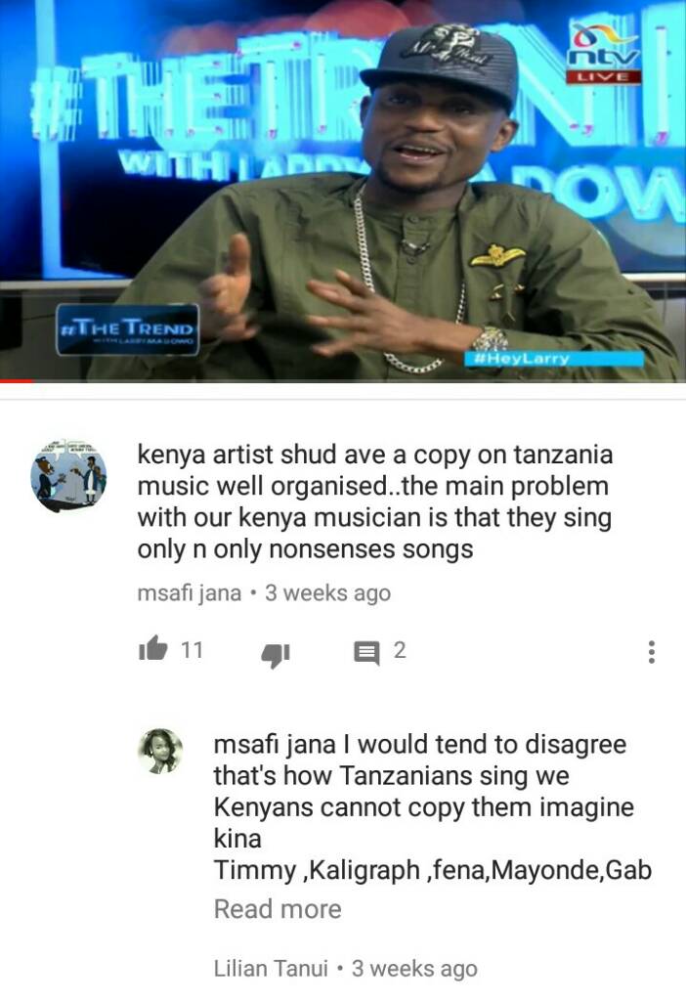Open msafi jana's channel from username
This screenshot has width=686, height=1001.
[x=190, y=593]
